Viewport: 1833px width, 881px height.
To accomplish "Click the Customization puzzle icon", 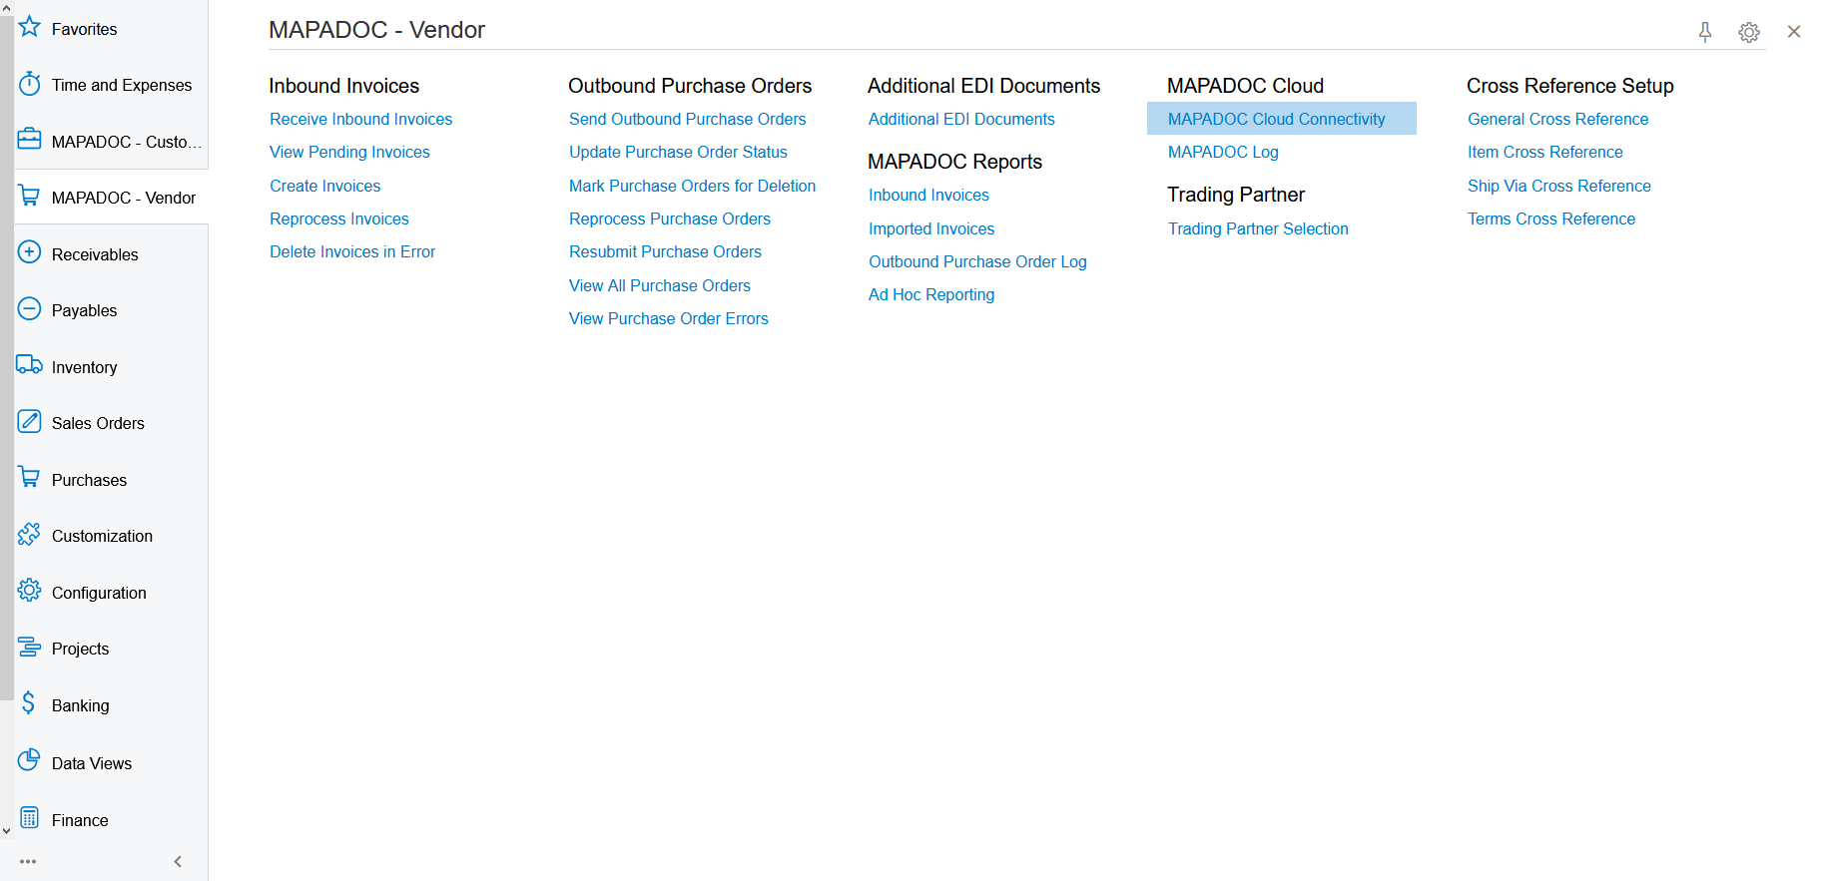I will (x=30, y=535).
